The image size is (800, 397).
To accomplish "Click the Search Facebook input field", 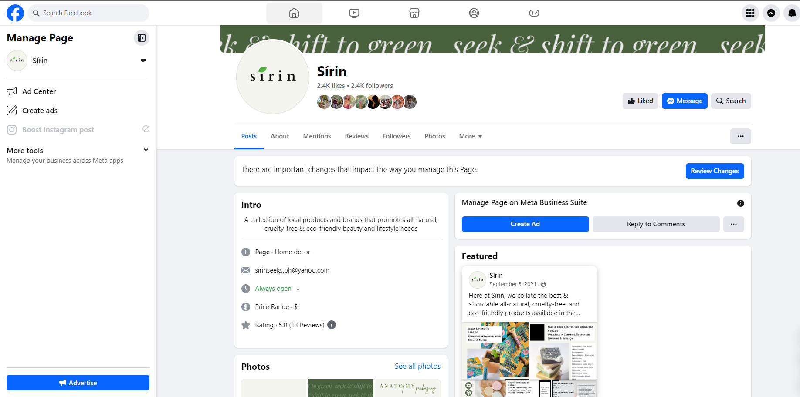I will pos(88,13).
